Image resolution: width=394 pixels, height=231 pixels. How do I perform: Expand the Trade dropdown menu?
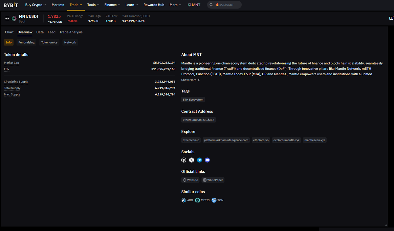76,5
